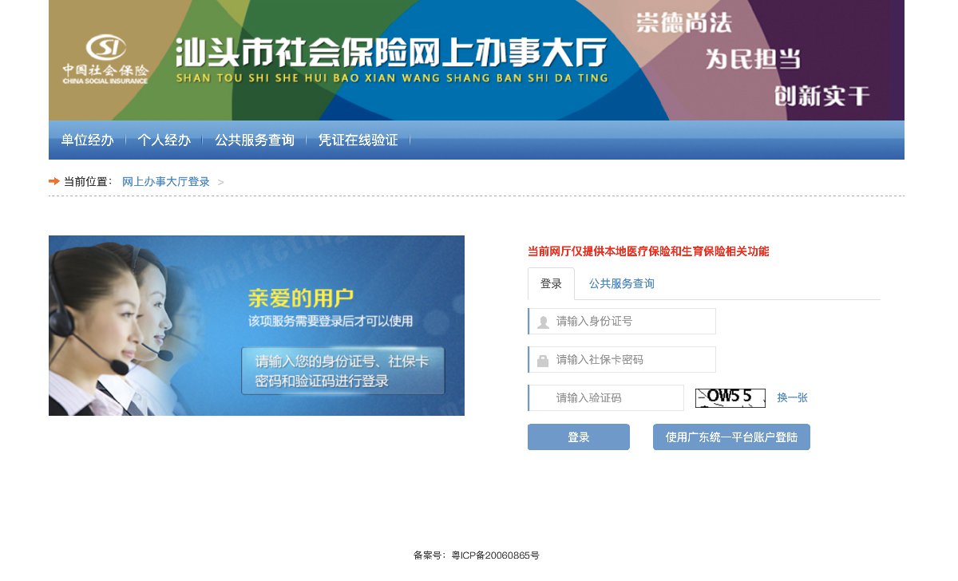The image size is (958, 581).
Task: Click the OW55 captcha image
Action: click(x=730, y=397)
